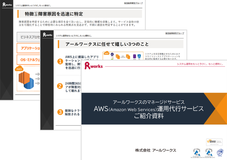Click the Amazon Partner Network badge
Screen dimensions: 227x160
214,142
